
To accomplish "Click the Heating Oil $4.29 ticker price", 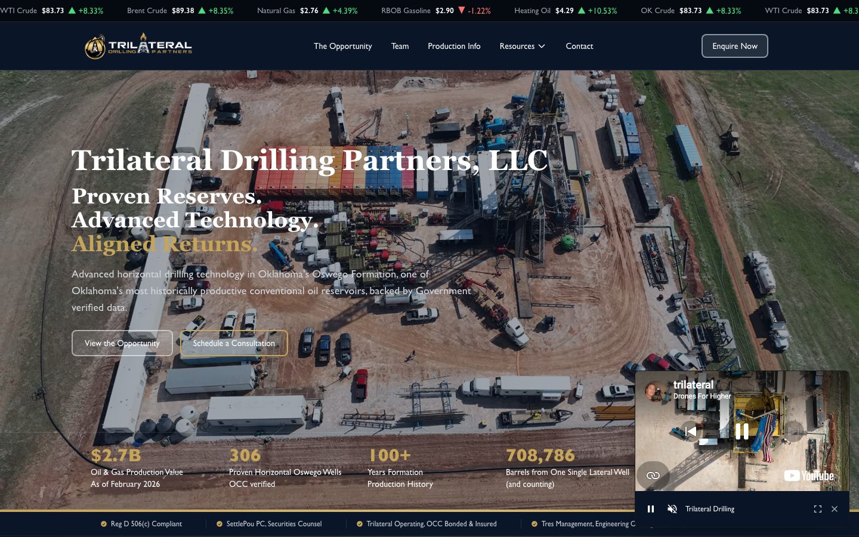I will point(564,11).
